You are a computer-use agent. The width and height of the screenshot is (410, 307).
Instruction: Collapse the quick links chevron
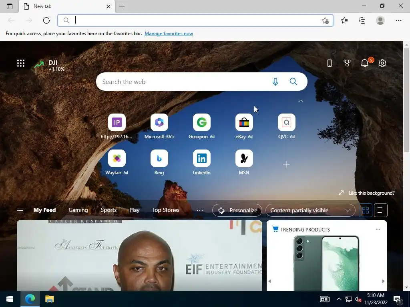point(300,101)
